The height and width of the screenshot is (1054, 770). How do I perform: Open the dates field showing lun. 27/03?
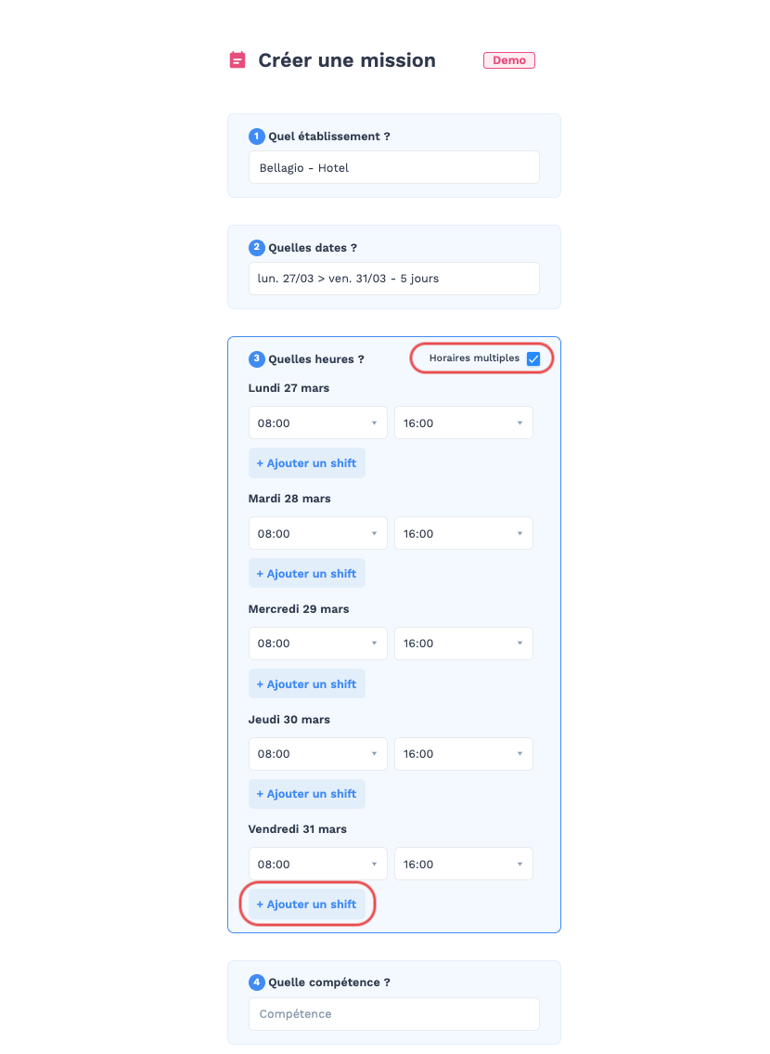[x=394, y=279]
